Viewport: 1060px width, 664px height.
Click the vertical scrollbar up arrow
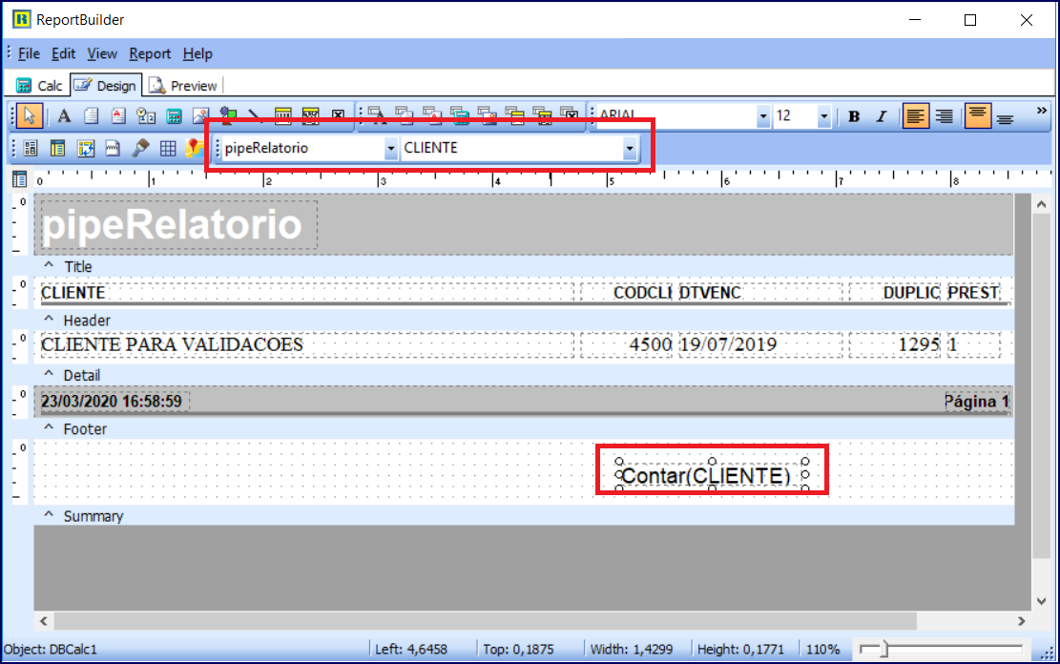coord(1041,204)
